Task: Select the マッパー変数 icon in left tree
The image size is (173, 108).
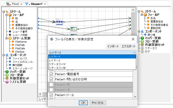Action: (7, 71)
